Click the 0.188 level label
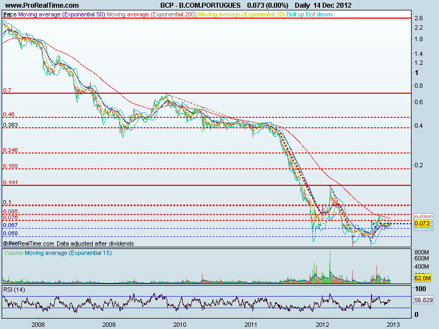This screenshot has height=329, width=439. click(x=10, y=166)
